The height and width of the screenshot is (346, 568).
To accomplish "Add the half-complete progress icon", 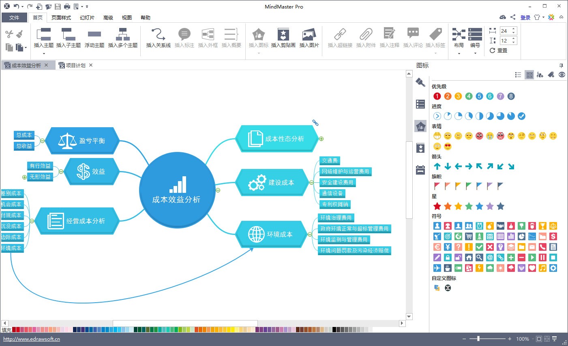I will click(x=479, y=116).
